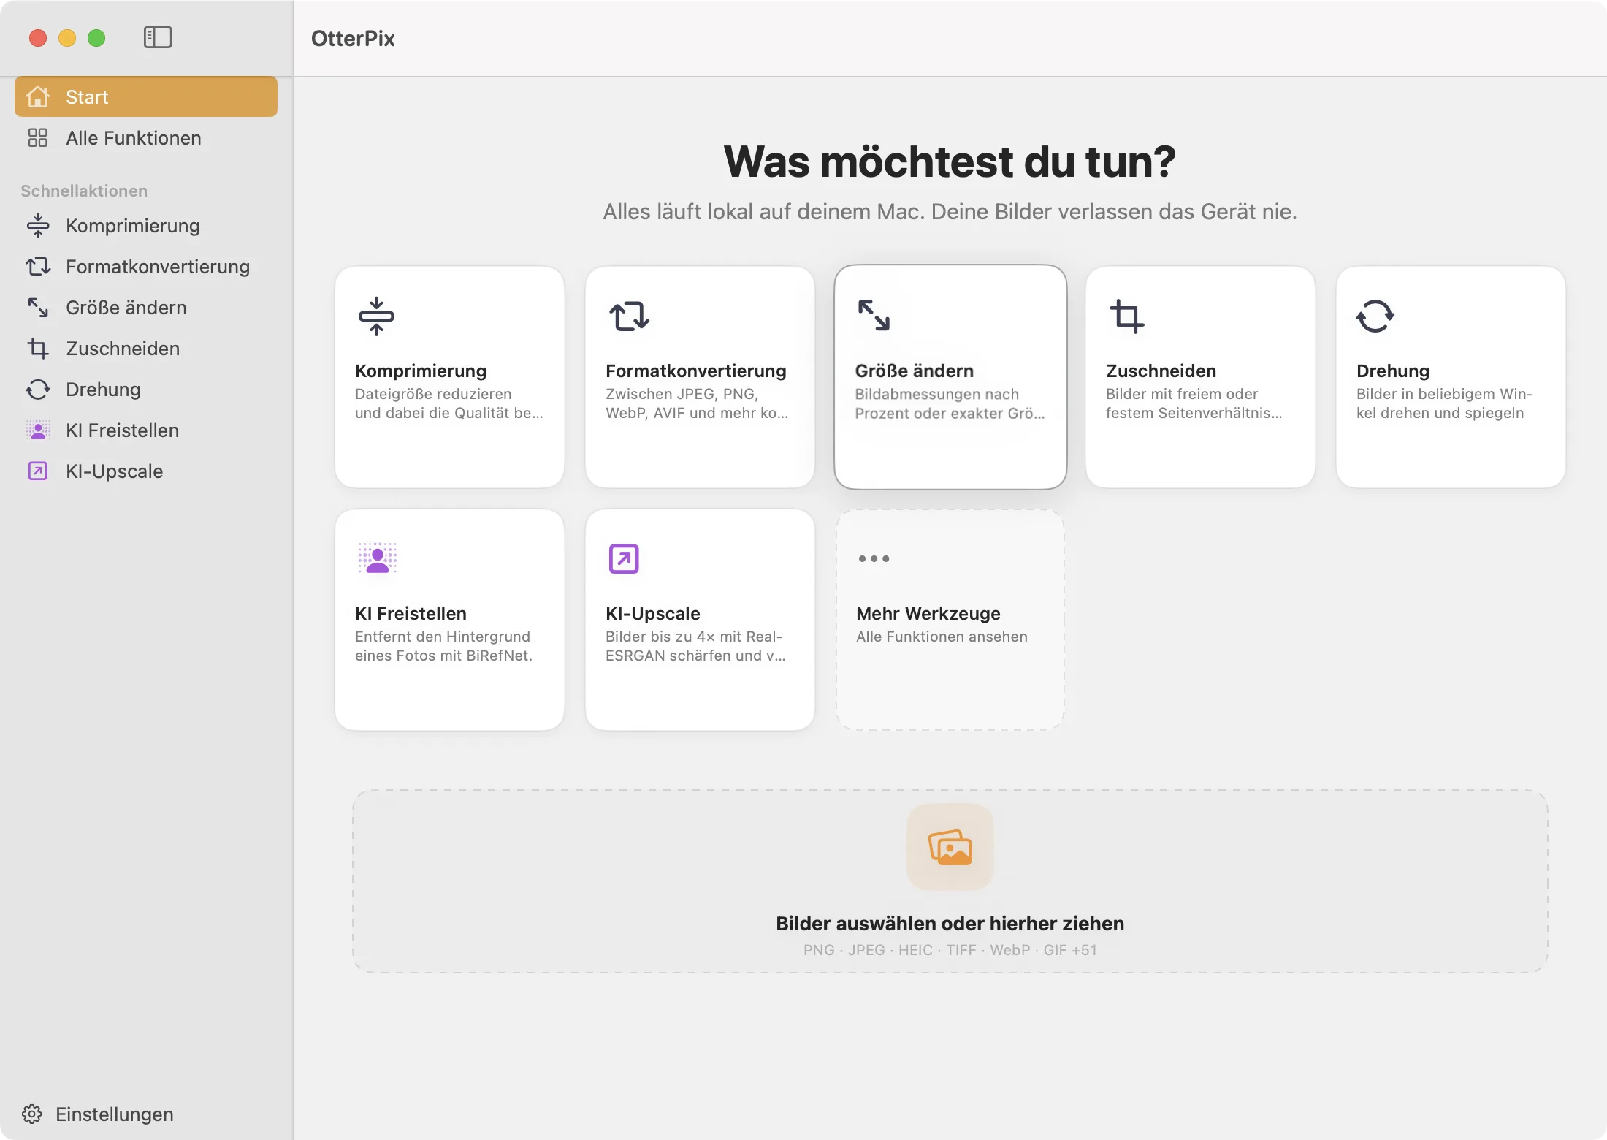Open the Formatkonvertierung card title
This screenshot has height=1140, width=1607.
click(696, 370)
